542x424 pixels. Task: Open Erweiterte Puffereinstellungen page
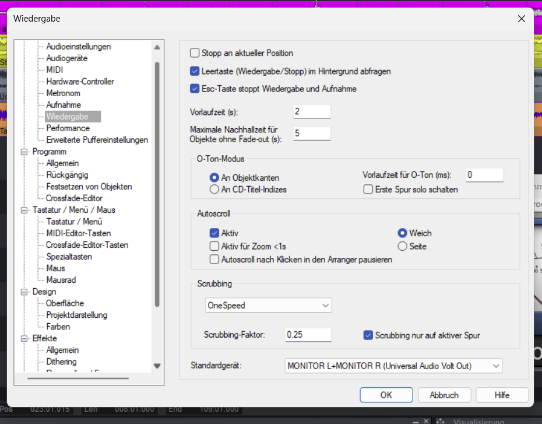click(x=97, y=140)
